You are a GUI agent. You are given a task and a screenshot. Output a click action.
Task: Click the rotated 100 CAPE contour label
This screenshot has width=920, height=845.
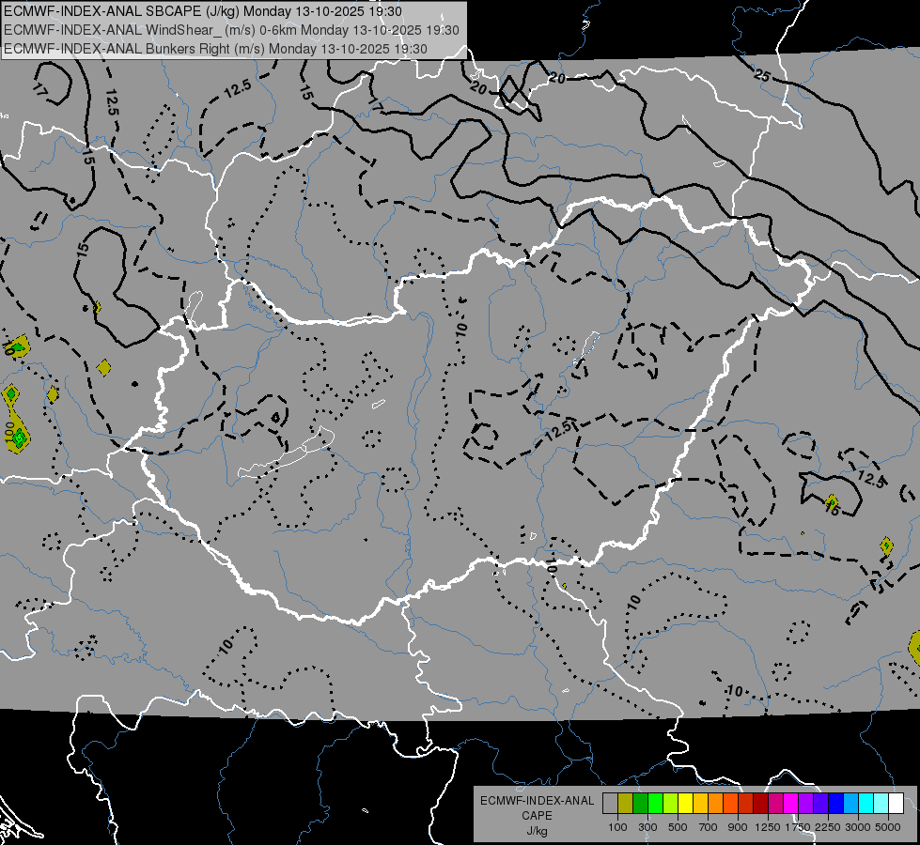[x=8, y=431]
